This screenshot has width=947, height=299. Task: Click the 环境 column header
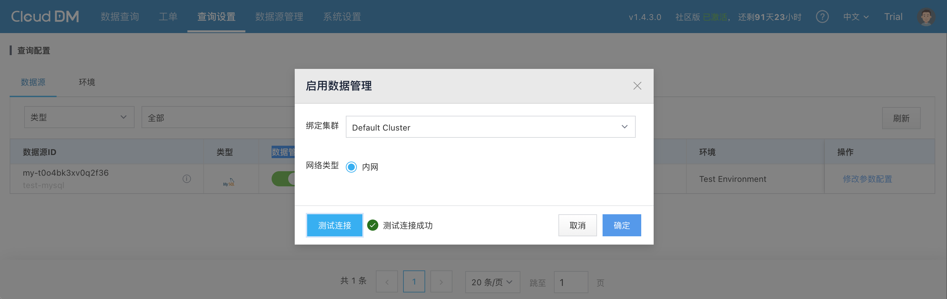pyautogui.click(x=707, y=152)
